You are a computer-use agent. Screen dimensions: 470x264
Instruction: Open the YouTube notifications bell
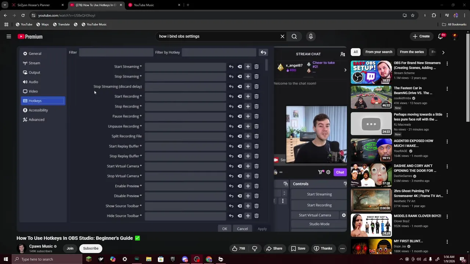(x=441, y=36)
